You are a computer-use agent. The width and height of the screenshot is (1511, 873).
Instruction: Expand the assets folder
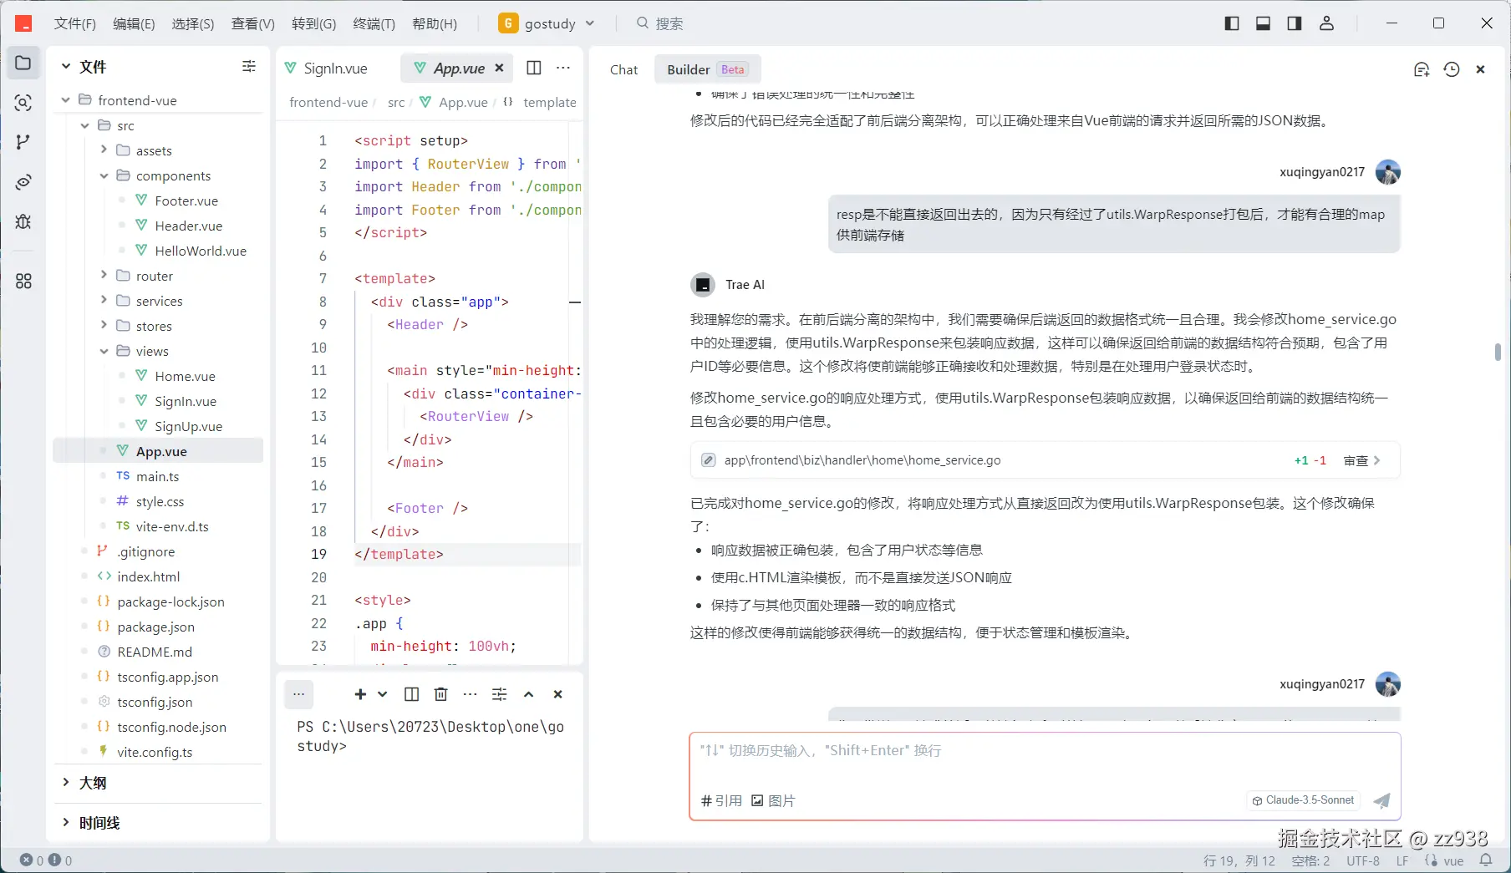pyautogui.click(x=104, y=150)
